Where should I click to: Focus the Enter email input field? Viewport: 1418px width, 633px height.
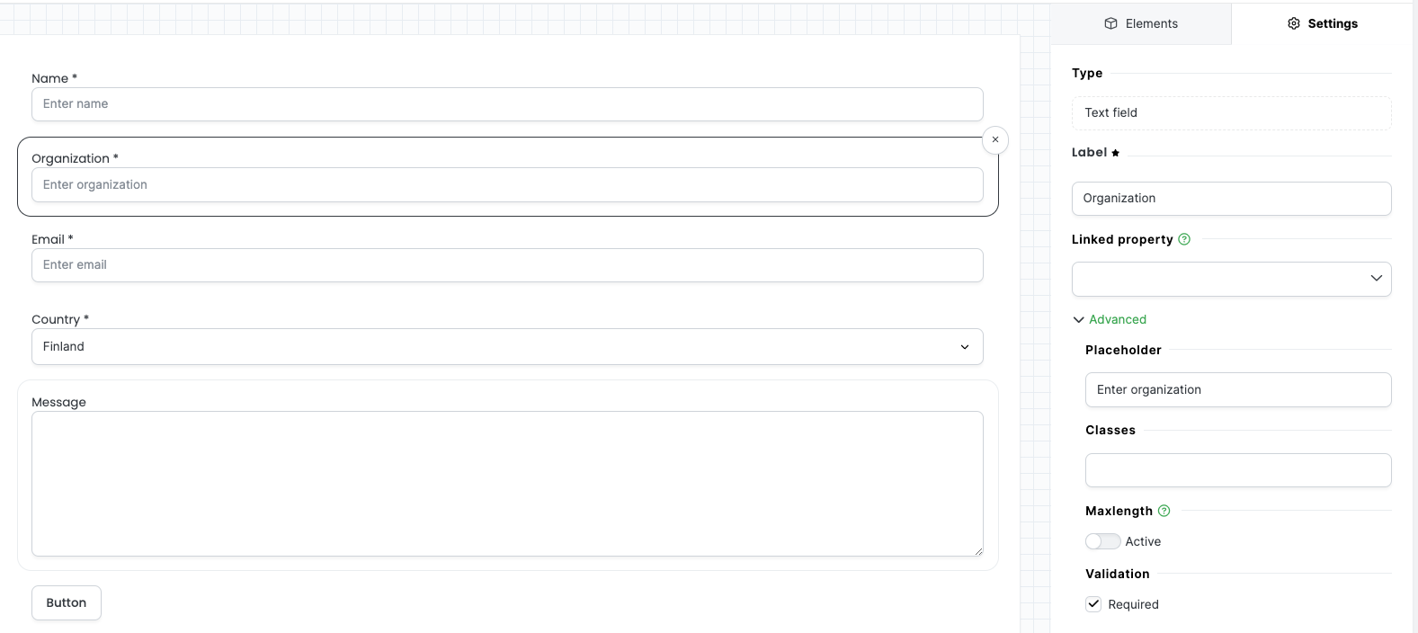(507, 265)
